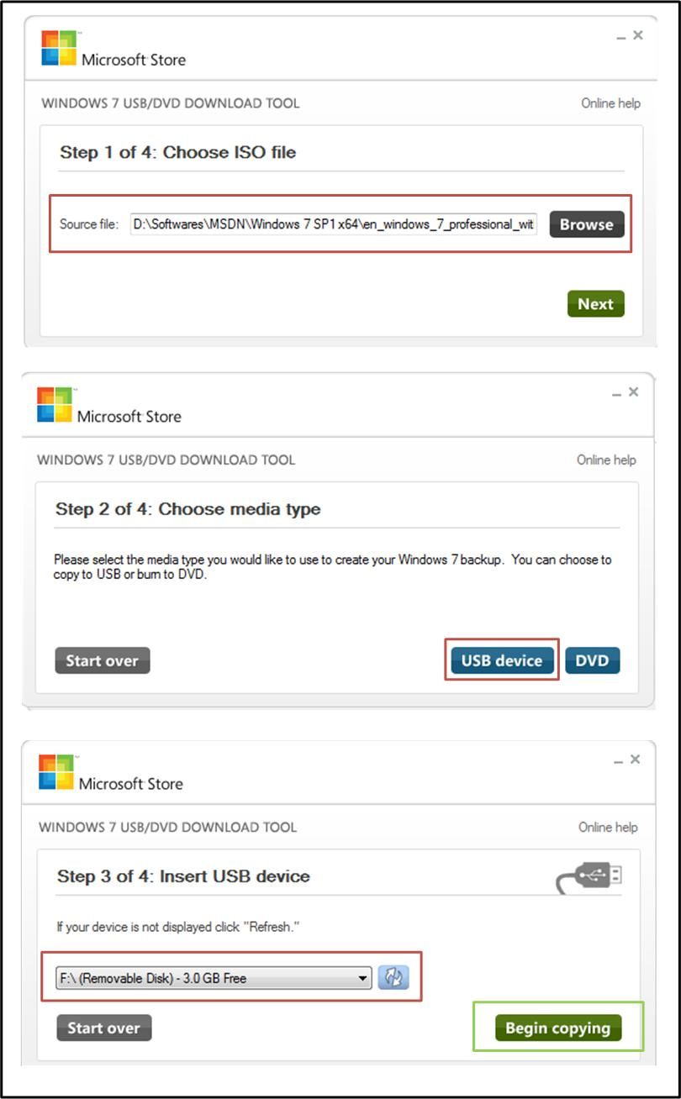Click the Source file path field
This screenshot has width=681, height=1099.
point(334,224)
